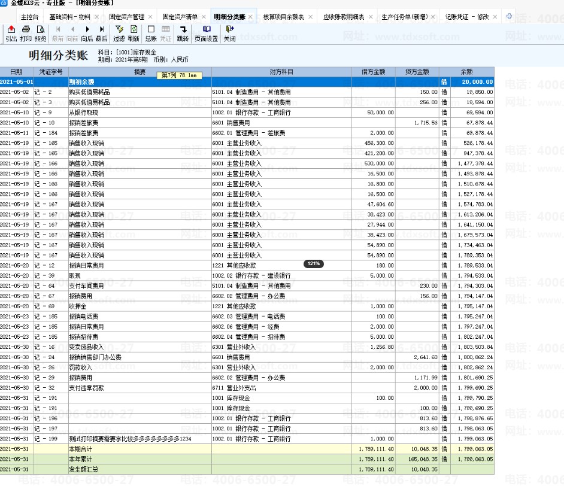The width and height of the screenshot is (564, 486).
Task: Open the 预览 print preview
Action: 40,34
